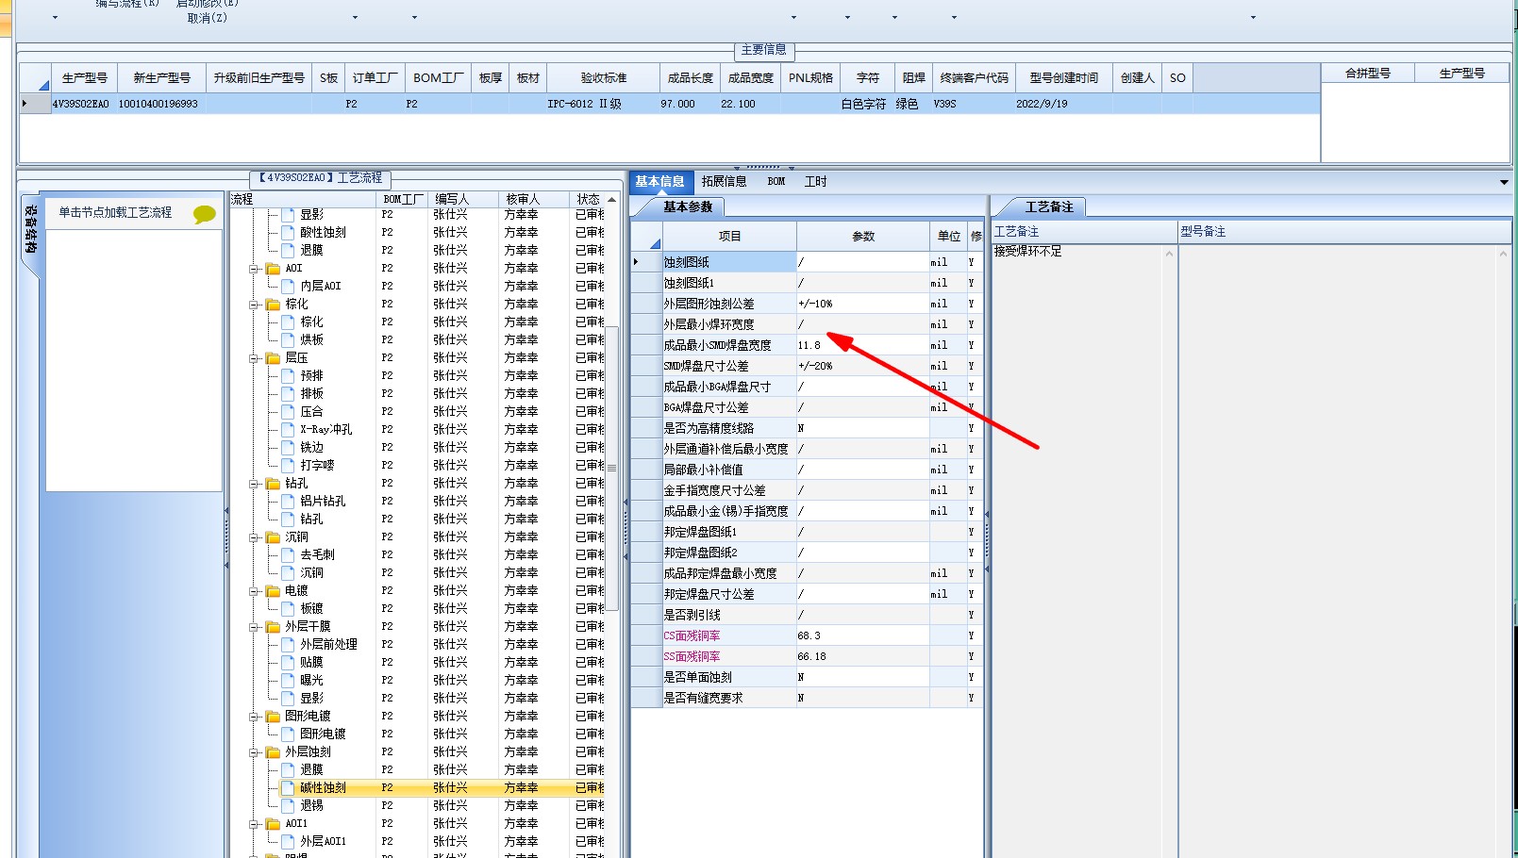Screen dimensions: 1518x858
Task: Click the 图形电镀 folder icon
Action: pos(273,717)
